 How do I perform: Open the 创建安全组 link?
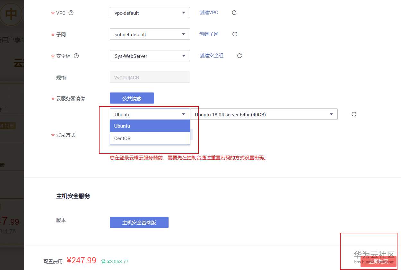(x=211, y=56)
